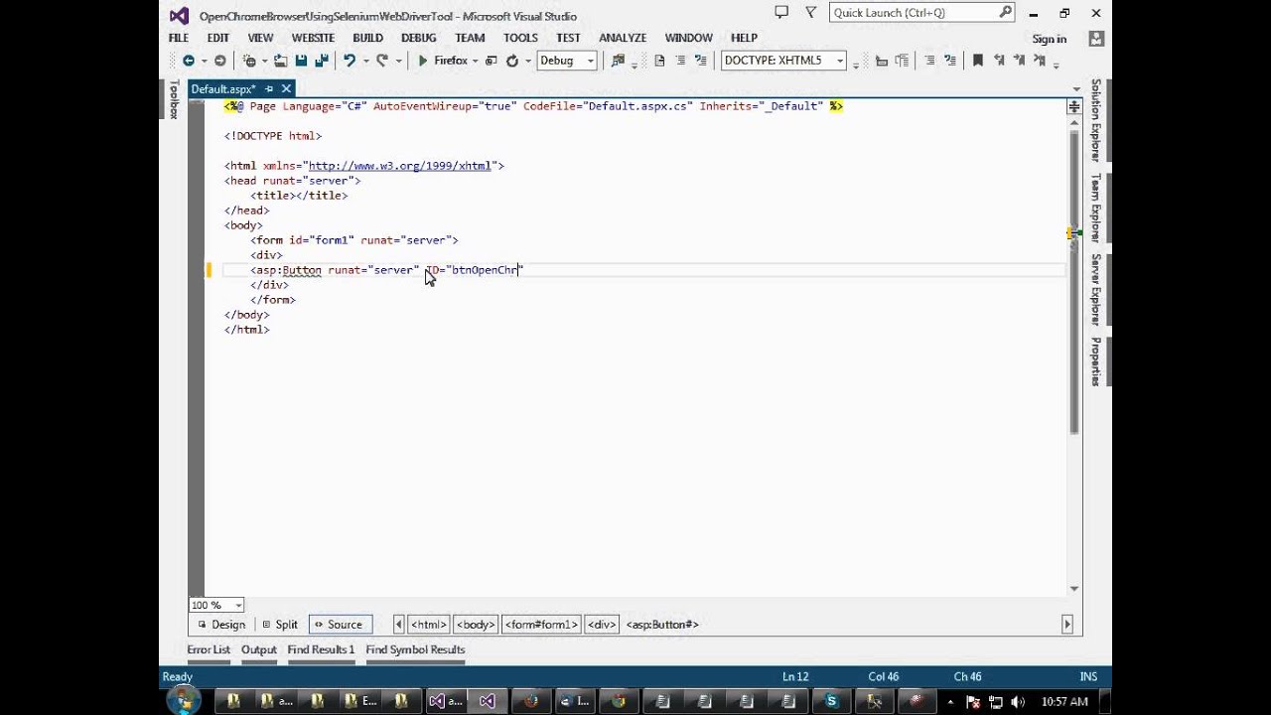Click the w3.org xhtml namespace link
Viewport: 1271px width, 715px height.
tap(400, 166)
